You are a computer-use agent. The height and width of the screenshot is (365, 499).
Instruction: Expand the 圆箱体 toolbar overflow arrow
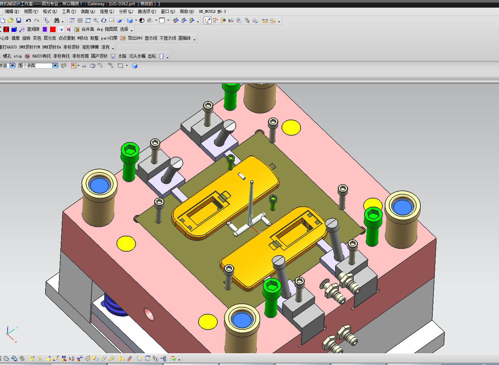tap(194, 39)
